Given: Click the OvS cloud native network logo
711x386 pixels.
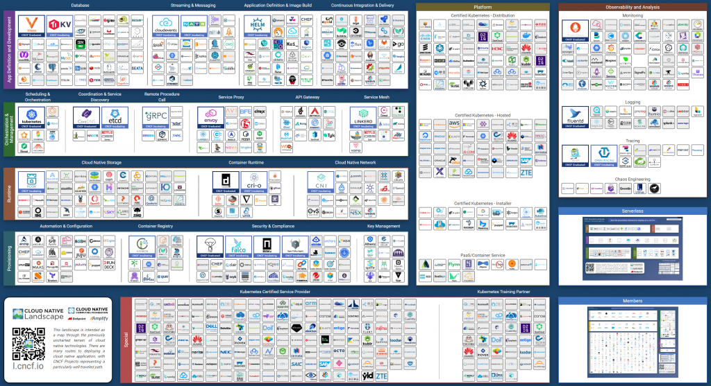Looking at the screenshot, I should [x=313, y=211].
